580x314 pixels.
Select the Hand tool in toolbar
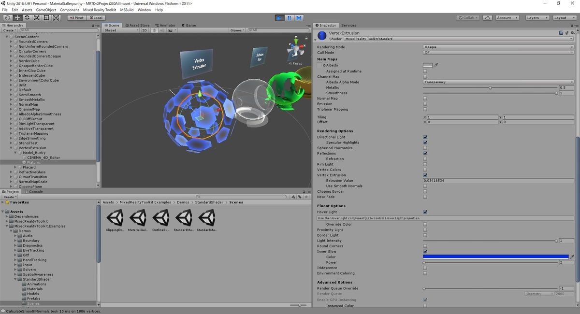(8, 18)
